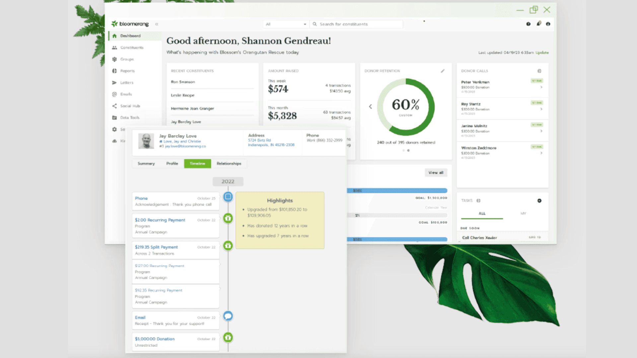Image resolution: width=637 pixels, height=358 pixels.
Task: Click the help question mark icon
Action: (x=528, y=24)
